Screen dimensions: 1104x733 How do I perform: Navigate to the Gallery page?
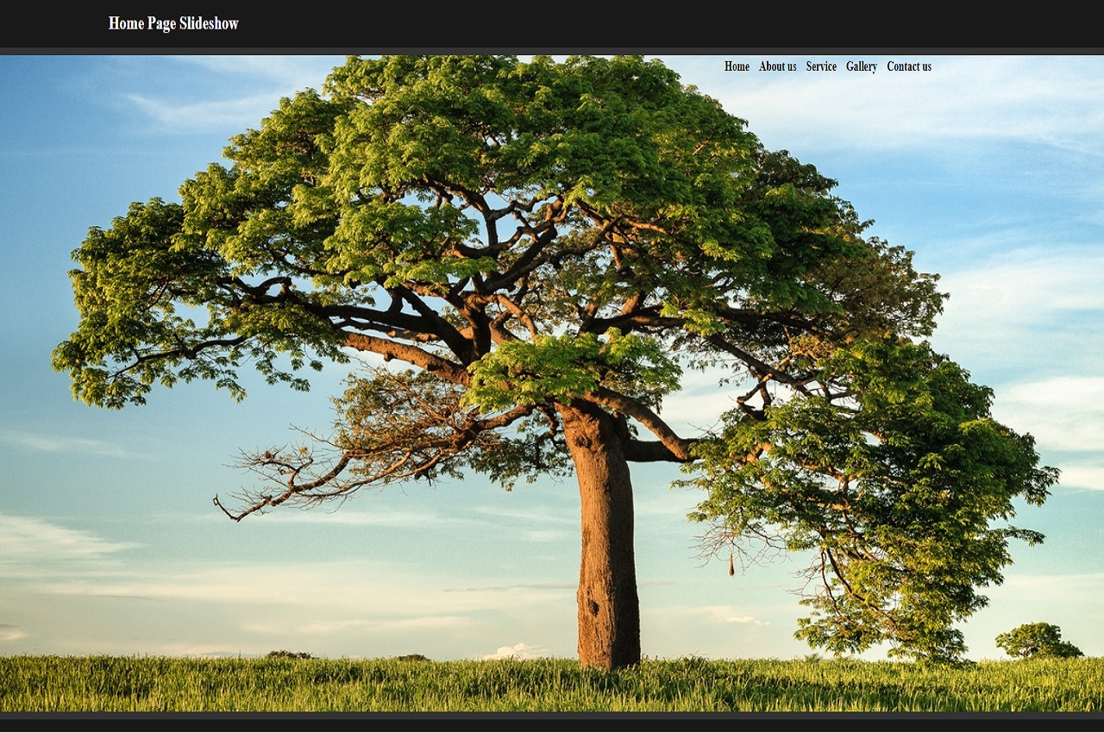click(x=862, y=66)
